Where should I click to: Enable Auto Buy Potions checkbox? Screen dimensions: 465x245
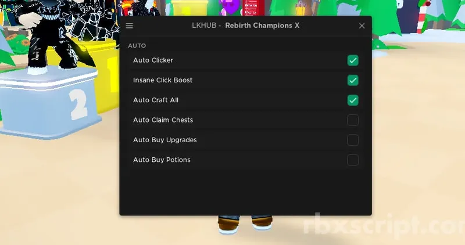pos(353,160)
